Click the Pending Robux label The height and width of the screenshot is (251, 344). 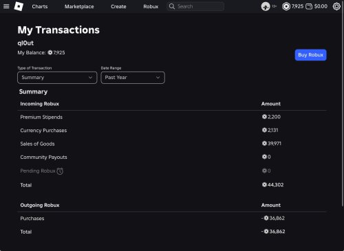pos(38,171)
